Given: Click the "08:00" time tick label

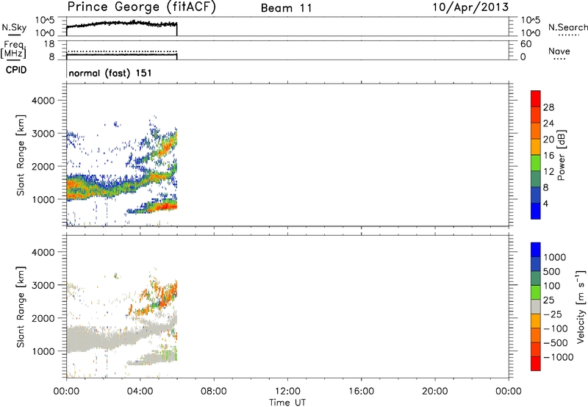Looking at the screenshot, I should coord(214,392).
